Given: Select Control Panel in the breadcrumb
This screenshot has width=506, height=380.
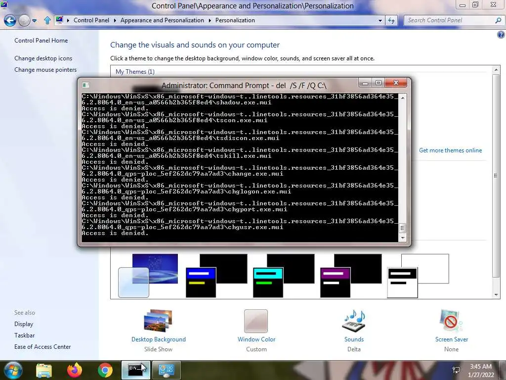Looking at the screenshot, I should point(91,20).
